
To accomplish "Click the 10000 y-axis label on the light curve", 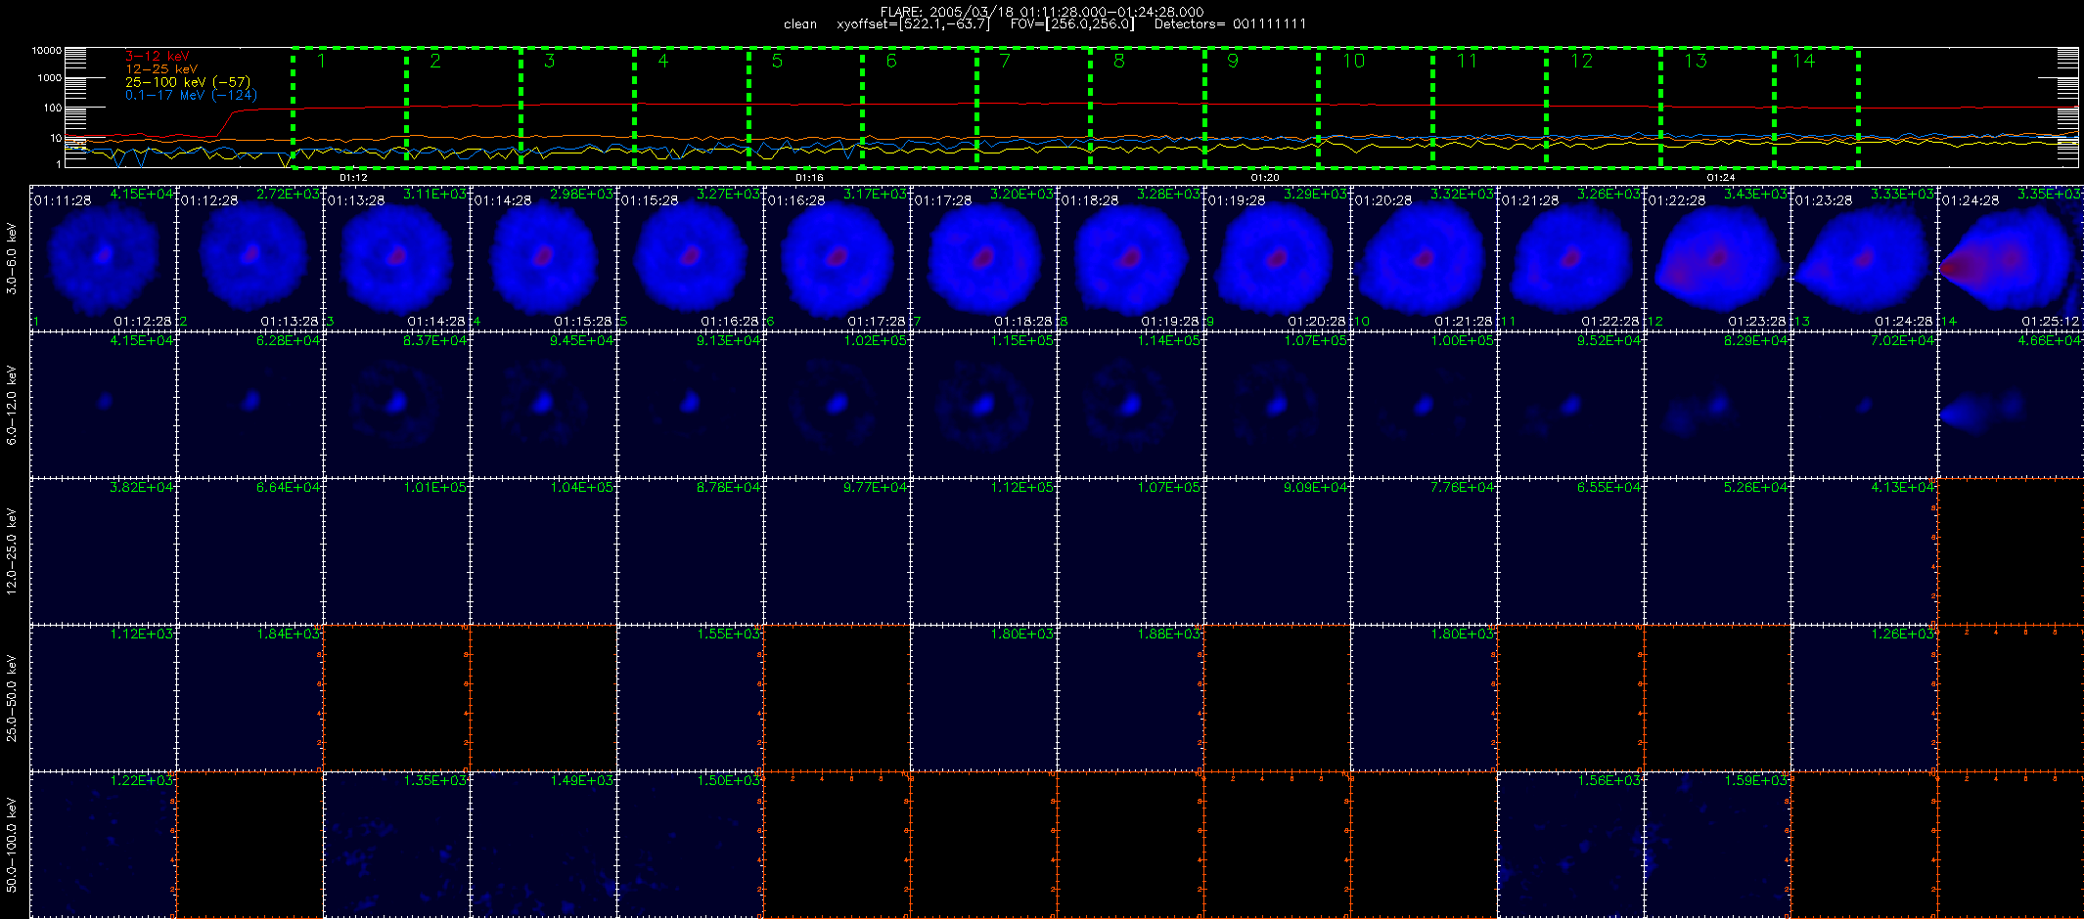I will (x=46, y=51).
